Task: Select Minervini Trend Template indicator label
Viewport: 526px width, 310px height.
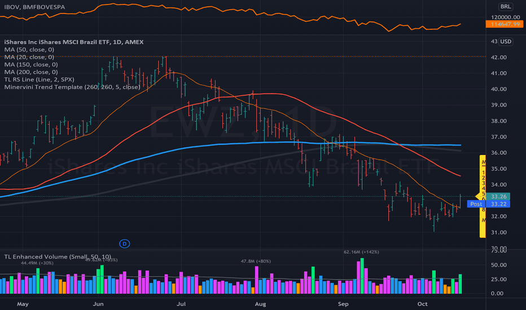Action: pyautogui.click(x=72, y=87)
